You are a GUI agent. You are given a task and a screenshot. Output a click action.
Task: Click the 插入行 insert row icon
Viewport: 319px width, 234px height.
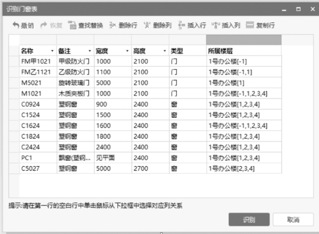click(x=182, y=25)
